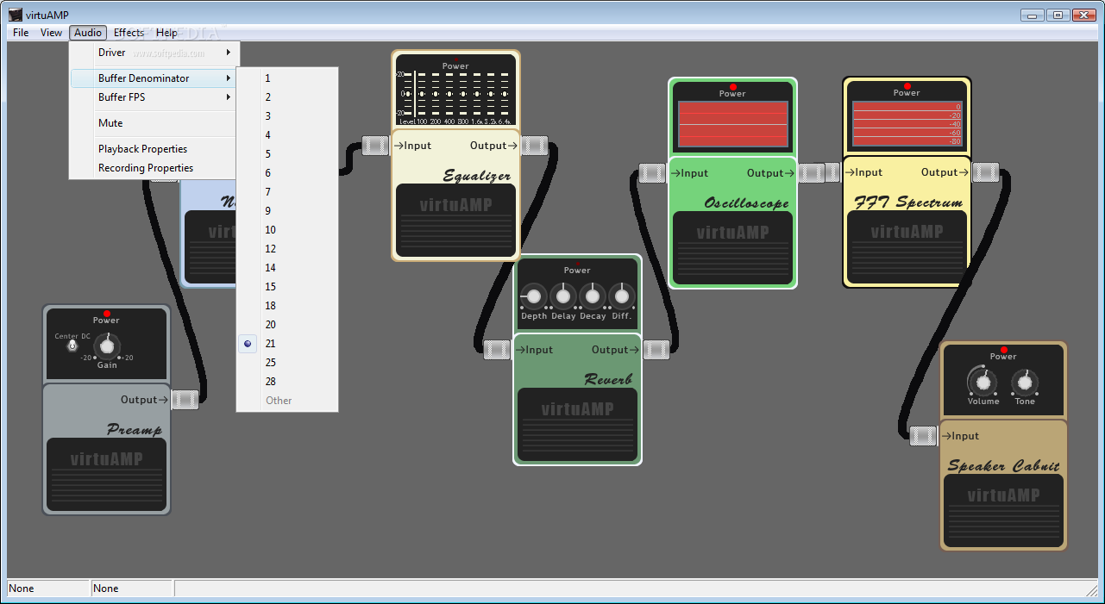Click the Oscilloscope input jack plug

653,173
